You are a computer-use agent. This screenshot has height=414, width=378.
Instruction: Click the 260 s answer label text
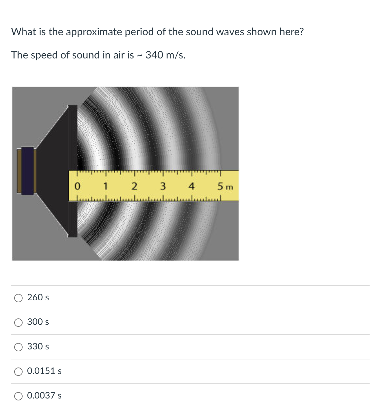pos(38,298)
